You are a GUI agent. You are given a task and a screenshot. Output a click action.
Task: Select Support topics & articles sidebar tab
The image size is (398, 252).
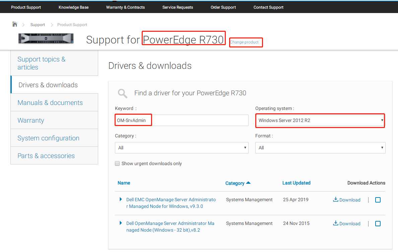point(54,63)
